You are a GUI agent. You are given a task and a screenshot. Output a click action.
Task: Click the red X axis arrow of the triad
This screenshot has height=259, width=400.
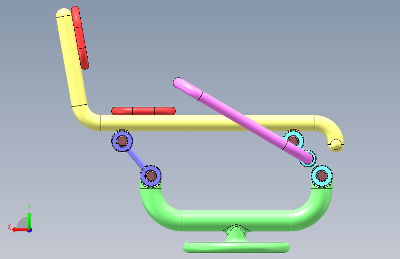20,230
